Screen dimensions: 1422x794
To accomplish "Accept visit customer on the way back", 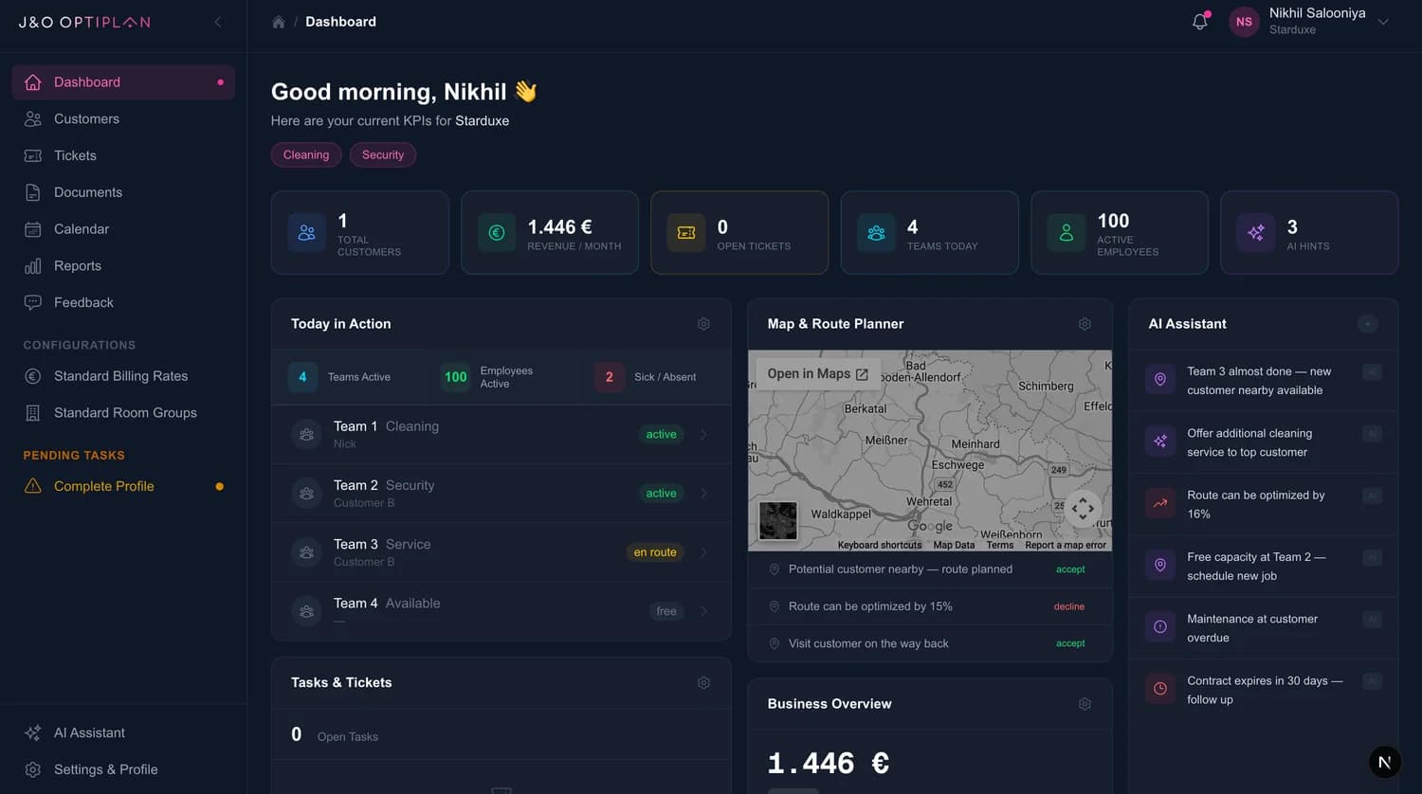I will point(1070,643).
